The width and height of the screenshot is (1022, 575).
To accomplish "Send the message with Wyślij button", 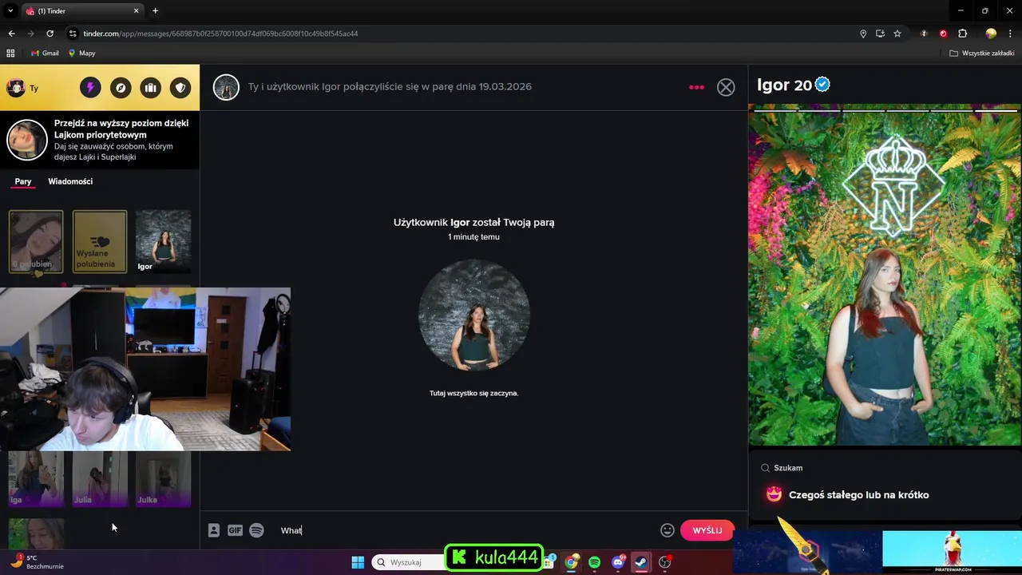I will pos(707,530).
